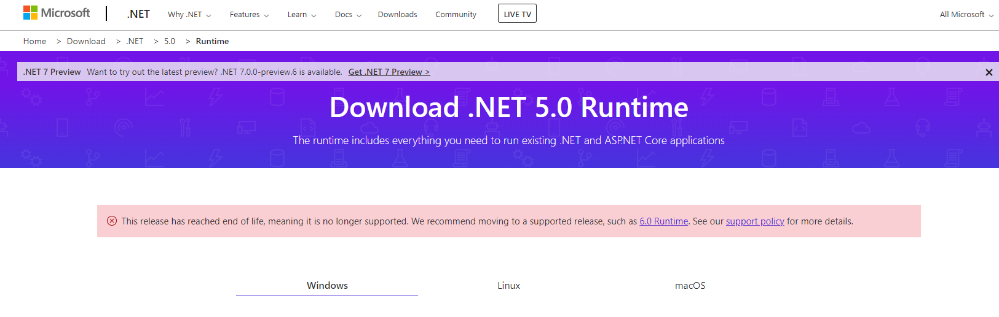The width and height of the screenshot is (999, 317).
Task: Expand the Docs dropdown menu
Action: [x=348, y=15]
